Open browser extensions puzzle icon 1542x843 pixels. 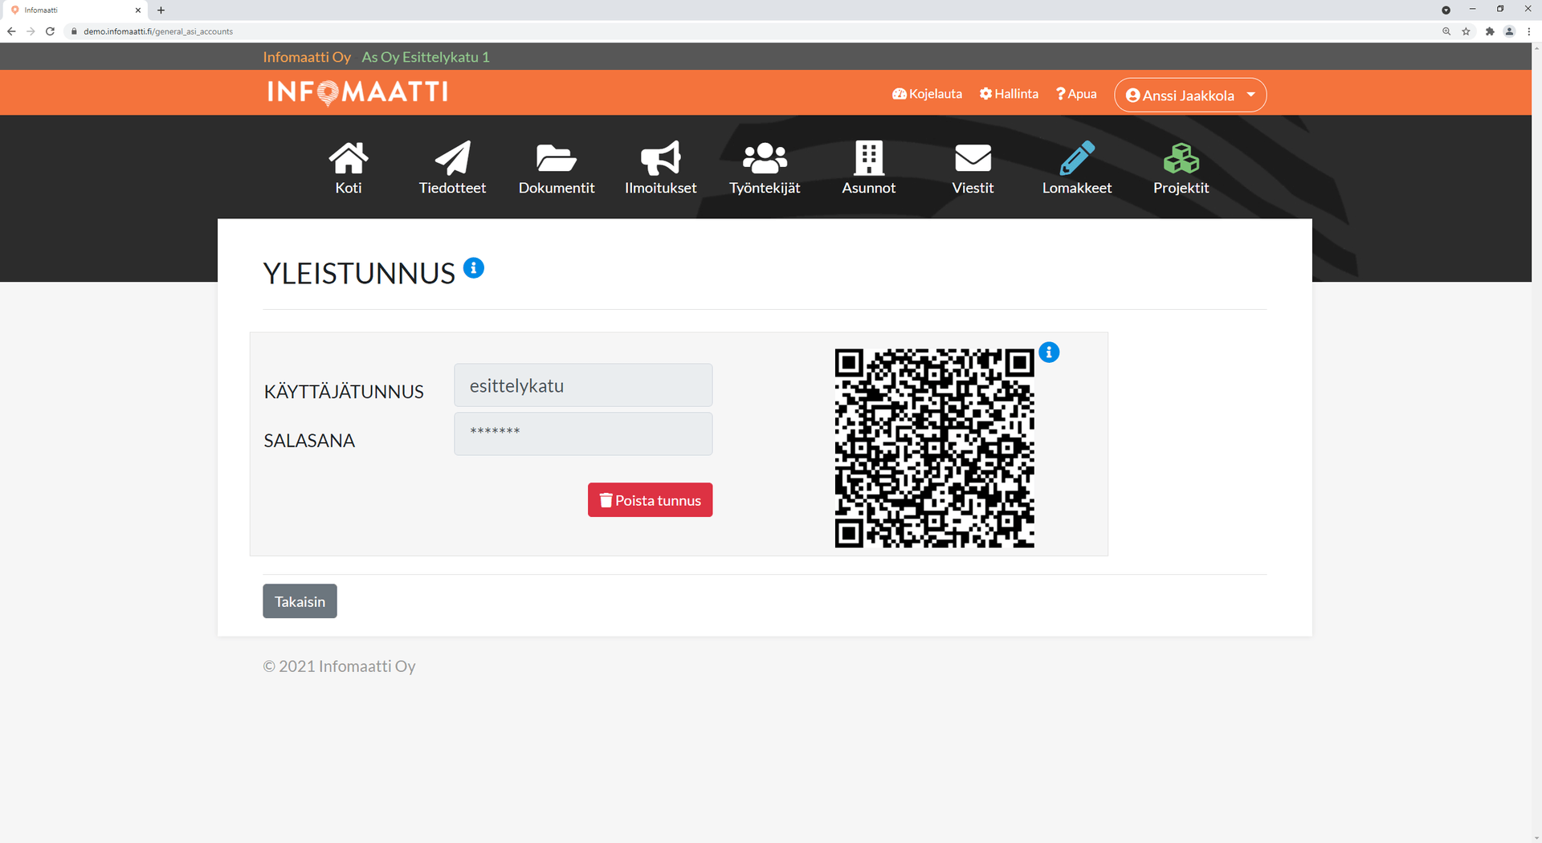[1490, 31]
